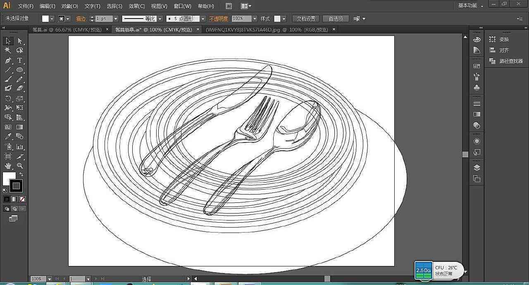Swap fill and stroke colors
Viewport: 529px width, 285px height.
click(x=21, y=175)
